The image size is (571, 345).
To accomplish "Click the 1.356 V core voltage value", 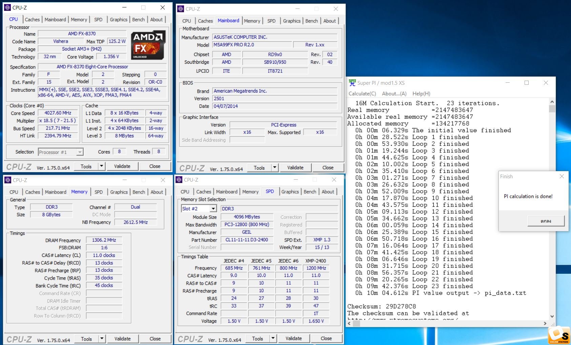I will [x=111, y=57].
